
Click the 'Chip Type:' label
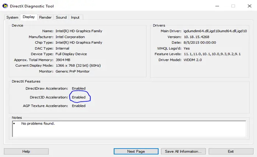(44, 43)
